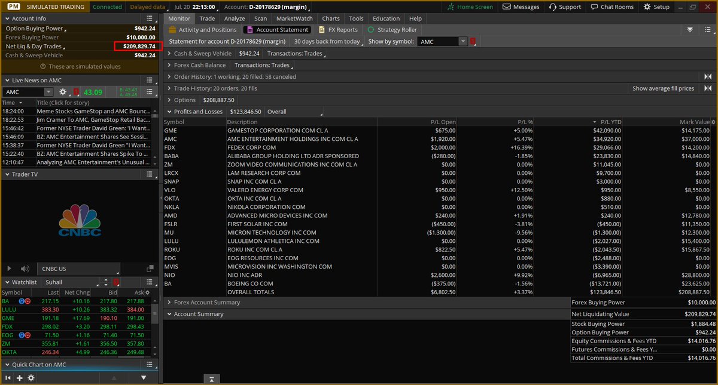
Task: Click red symbol link icon beside news AMC
Action: coord(76,92)
